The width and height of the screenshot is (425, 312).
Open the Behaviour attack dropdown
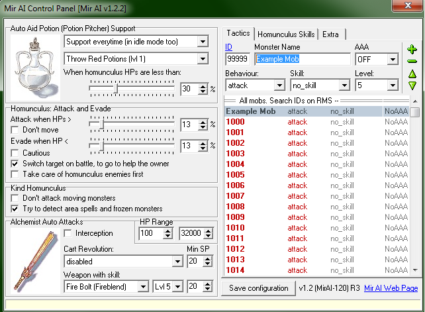click(x=279, y=85)
